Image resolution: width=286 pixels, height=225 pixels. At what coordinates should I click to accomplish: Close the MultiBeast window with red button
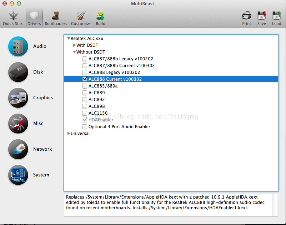point(5,4)
